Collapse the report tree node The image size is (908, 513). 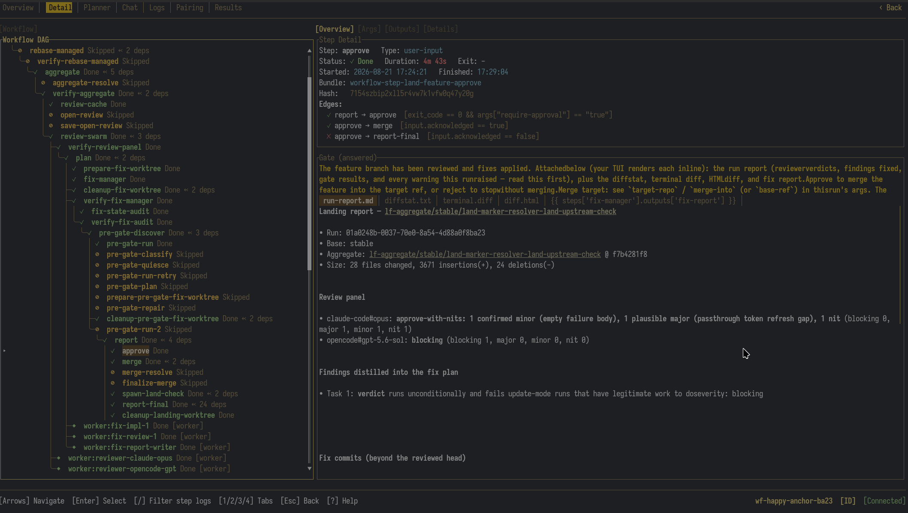[x=105, y=340]
